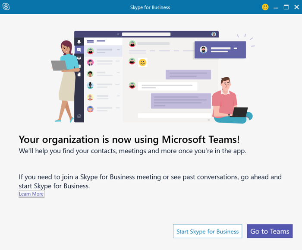Select the Chat icon in illustrated sidebar
Screen dimensions: 302x250
pyautogui.click(x=79, y=50)
